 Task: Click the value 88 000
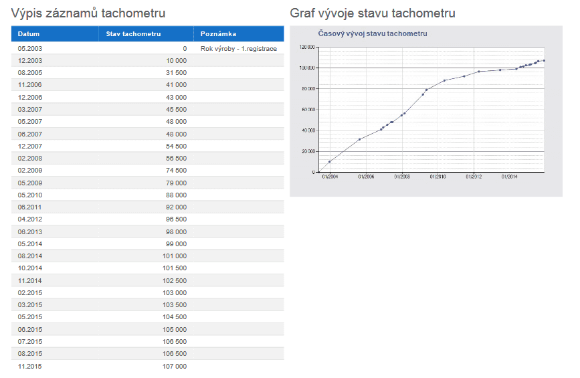point(176,195)
